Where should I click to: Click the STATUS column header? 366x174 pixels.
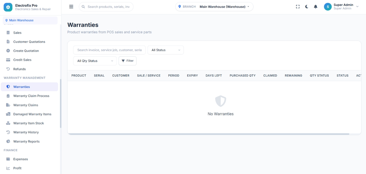(343, 76)
